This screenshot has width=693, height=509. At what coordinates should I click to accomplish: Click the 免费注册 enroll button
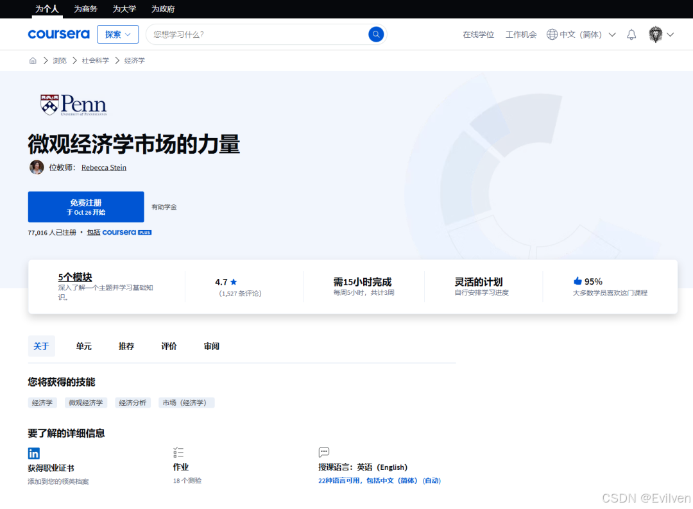point(86,206)
